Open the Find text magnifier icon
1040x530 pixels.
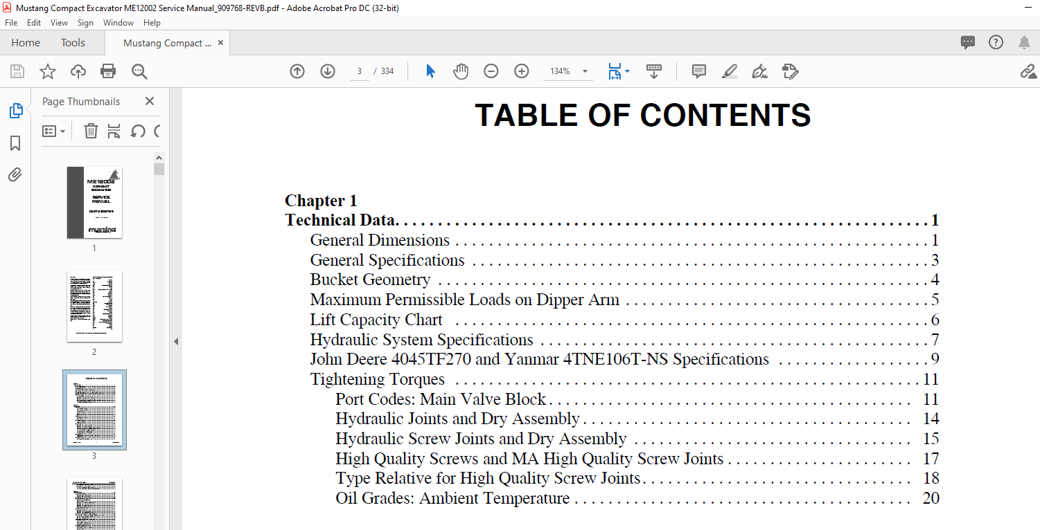pyautogui.click(x=139, y=71)
